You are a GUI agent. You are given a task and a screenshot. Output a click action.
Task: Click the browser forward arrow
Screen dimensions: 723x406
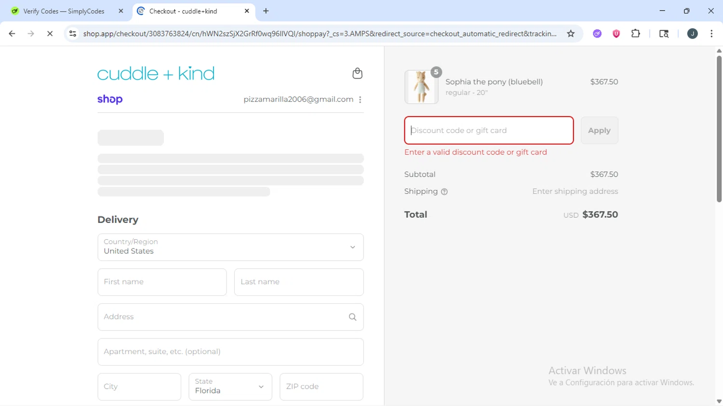(x=31, y=34)
